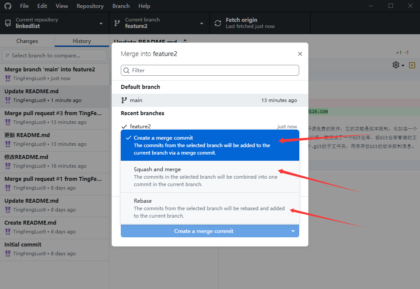The width and height of the screenshot is (420, 289).
Task: Expand the Current repository dropdown
Action: [x=101, y=23]
